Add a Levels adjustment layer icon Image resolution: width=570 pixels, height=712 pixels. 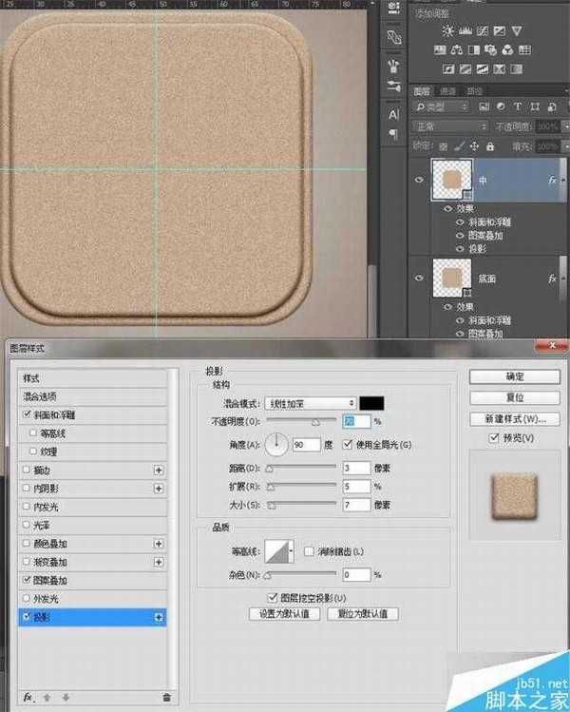click(x=465, y=30)
